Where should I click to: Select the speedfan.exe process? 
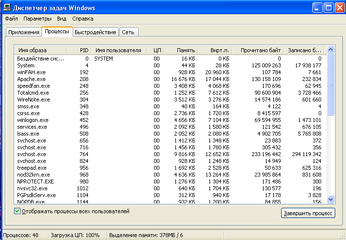click(169, 86)
